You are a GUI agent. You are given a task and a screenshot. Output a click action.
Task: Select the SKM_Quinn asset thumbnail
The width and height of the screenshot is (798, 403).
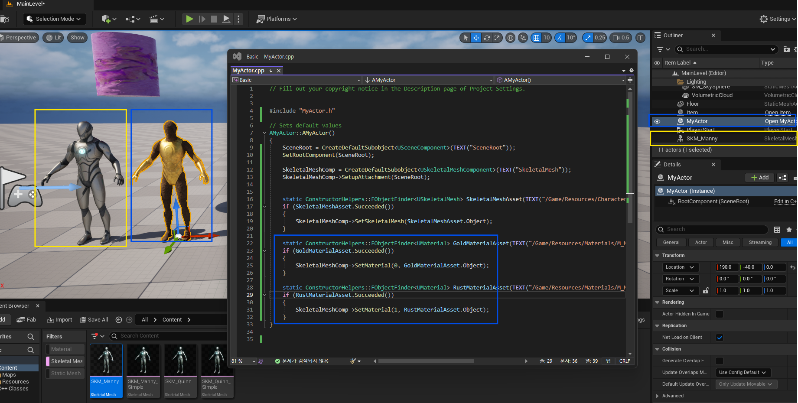(x=180, y=360)
